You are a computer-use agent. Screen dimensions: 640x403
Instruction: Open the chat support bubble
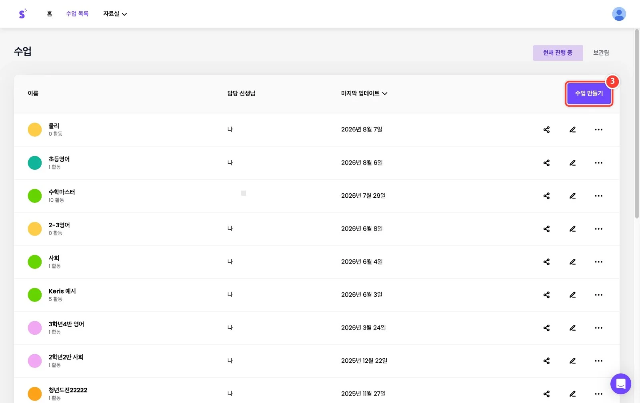(620, 384)
